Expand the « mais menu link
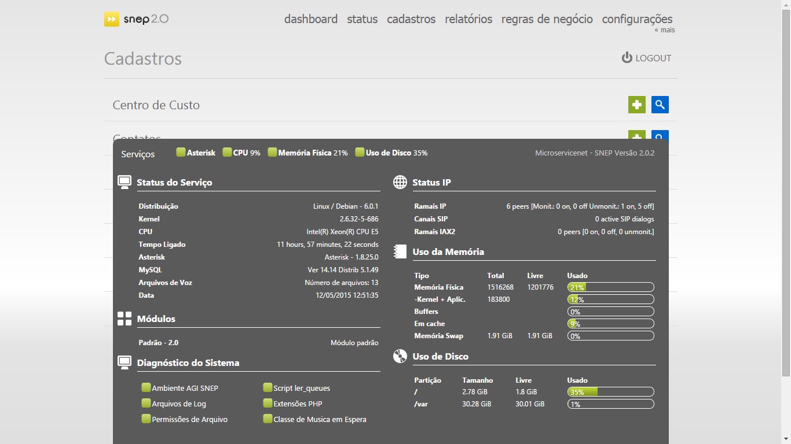The height and width of the screenshot is (444, 791). pos(664,30)
